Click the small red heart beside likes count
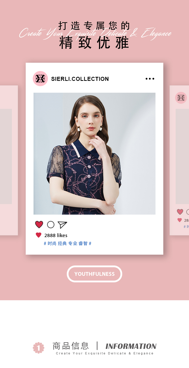 tap(39, 235)
